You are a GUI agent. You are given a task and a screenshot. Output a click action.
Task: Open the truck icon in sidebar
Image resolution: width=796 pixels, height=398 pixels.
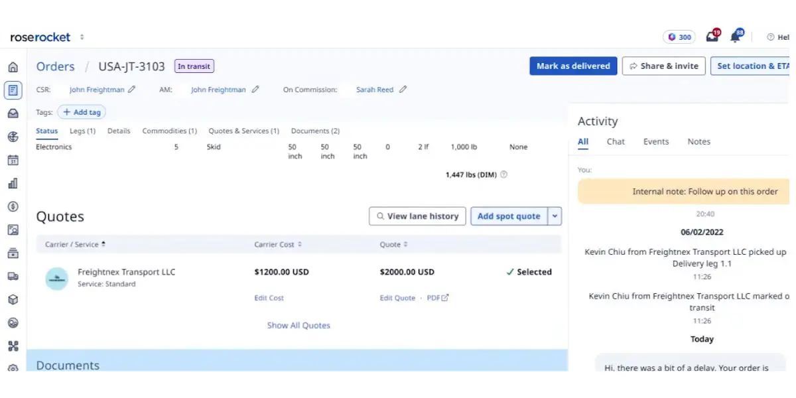coord(13,276)
